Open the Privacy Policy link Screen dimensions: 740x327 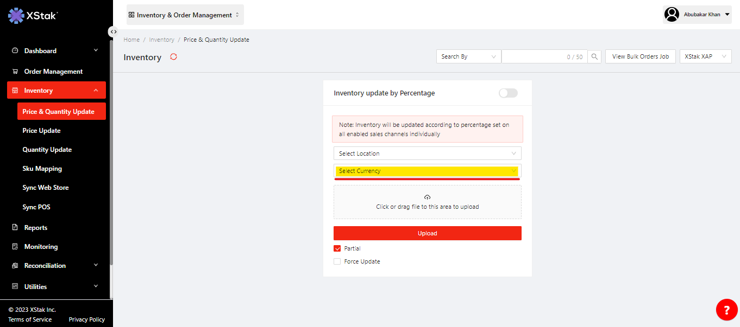pos(87,319)
